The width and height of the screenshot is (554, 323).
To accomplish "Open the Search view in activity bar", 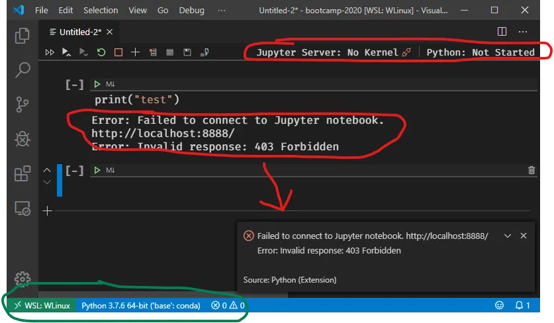I will coord(23,70).
